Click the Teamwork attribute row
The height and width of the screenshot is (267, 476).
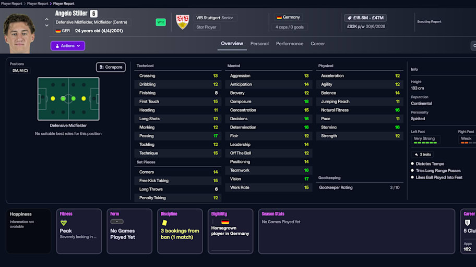[269, 170]
